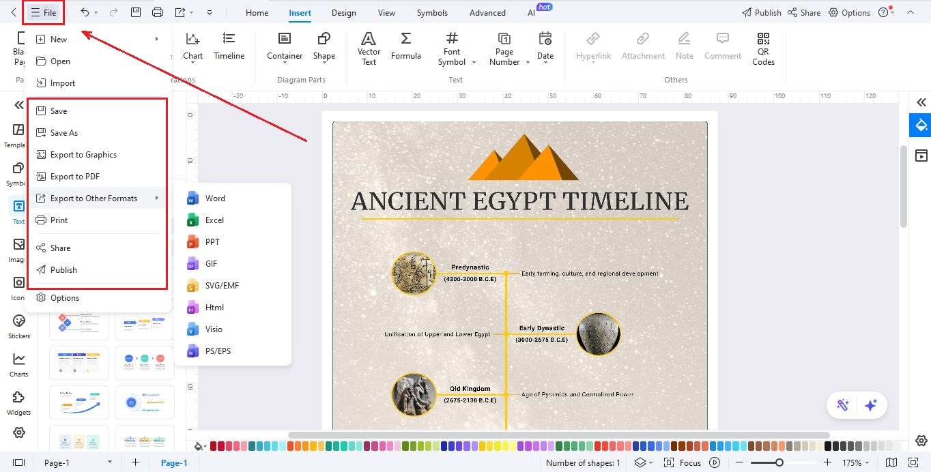
Task: Open the fill style paint bucket panel
Action: tap(921, 126)
